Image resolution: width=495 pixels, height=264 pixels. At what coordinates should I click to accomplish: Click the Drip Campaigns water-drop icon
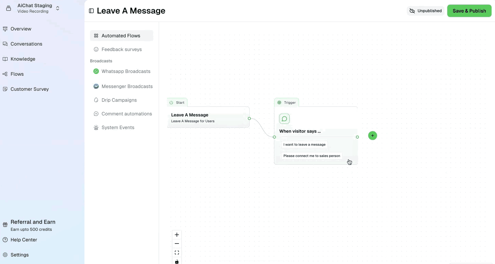(x=96, y=100)
